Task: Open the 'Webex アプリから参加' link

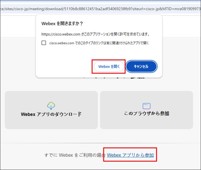Action: (131, 155)
